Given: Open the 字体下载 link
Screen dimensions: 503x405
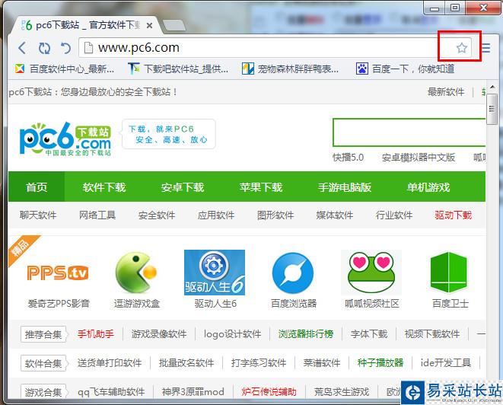Looking at the screenshot, I should pos(369,334).
